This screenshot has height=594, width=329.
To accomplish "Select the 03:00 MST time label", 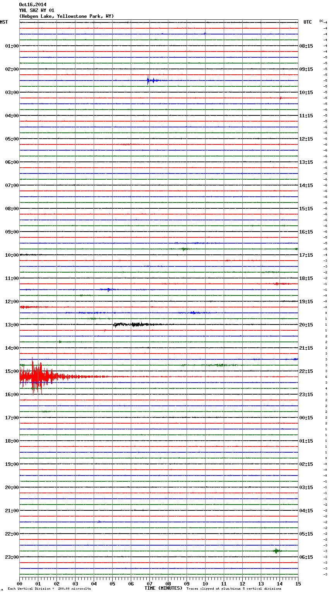I will 12,93.
